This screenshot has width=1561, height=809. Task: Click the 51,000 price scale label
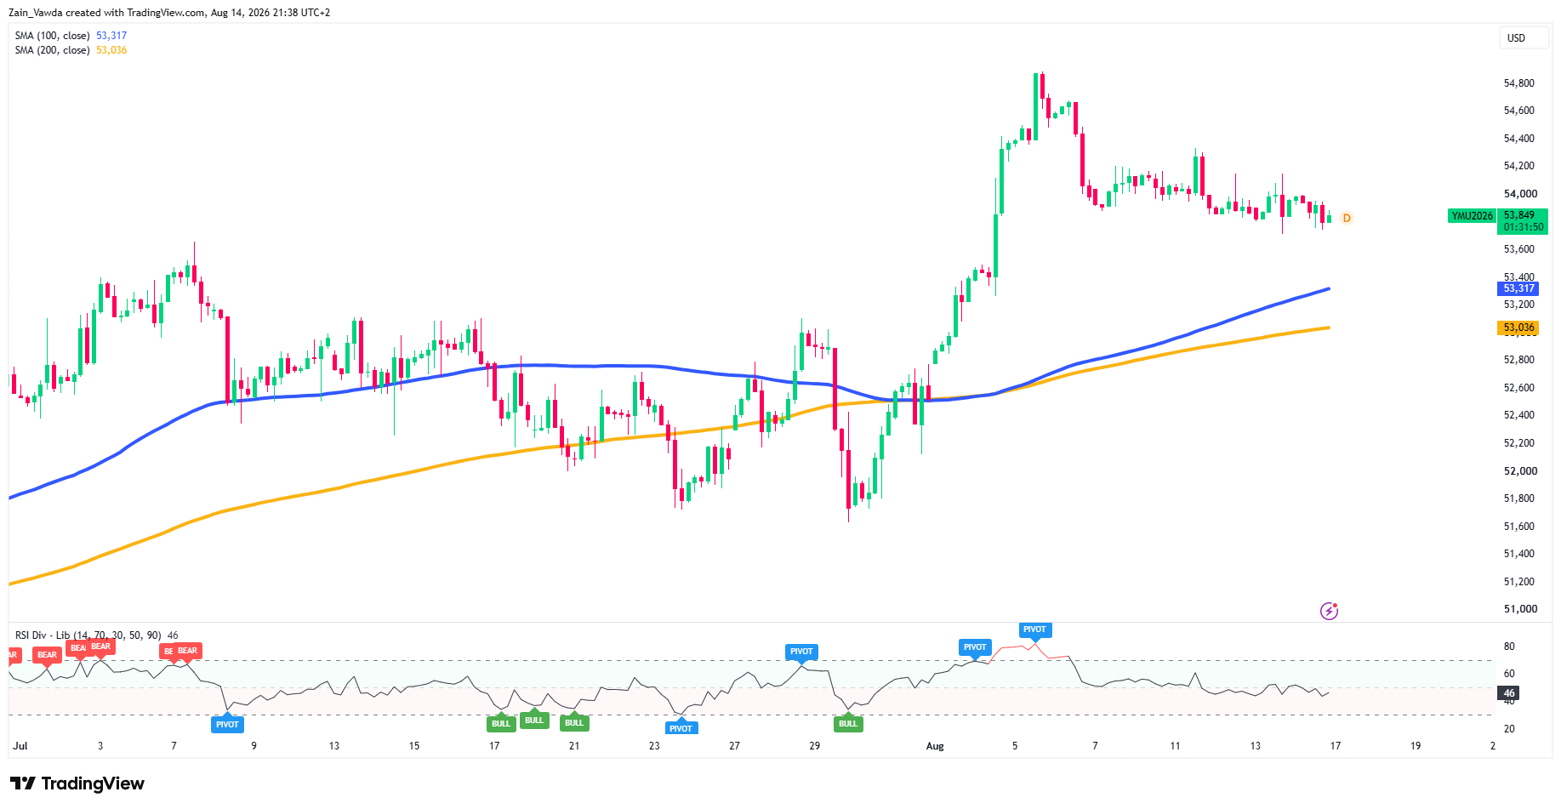point(1520,609)
